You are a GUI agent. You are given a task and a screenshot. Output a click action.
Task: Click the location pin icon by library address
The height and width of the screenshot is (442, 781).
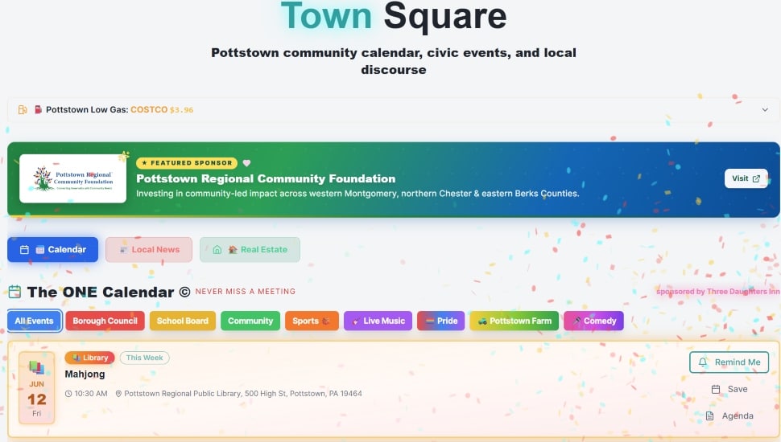coord(118,394)
